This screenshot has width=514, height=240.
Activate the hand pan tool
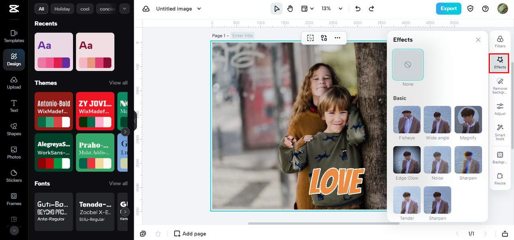pos(290,8)
